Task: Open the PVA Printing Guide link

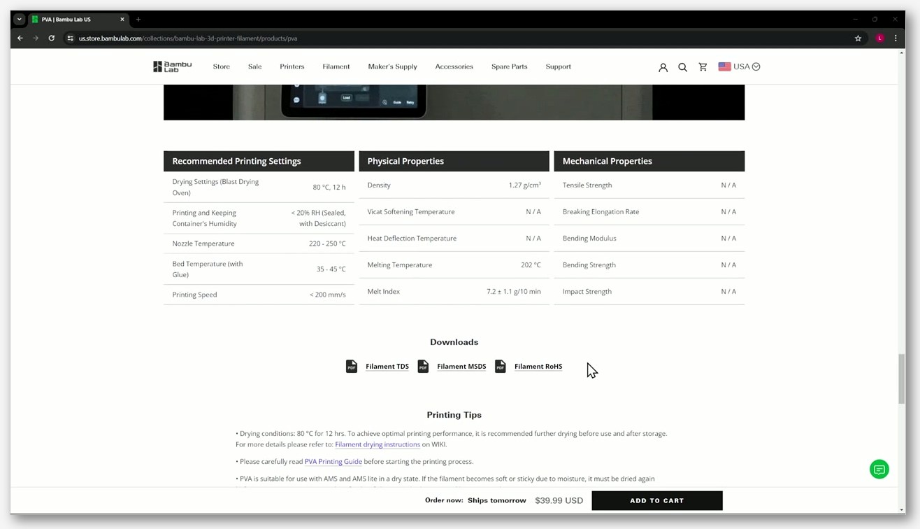Action: (x=333, y=462)
